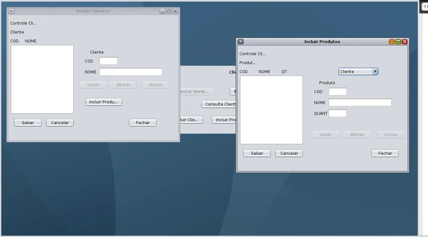The width and height of the screenshot is (428, 237).
Task: Click Fechar in Incluir Produtos
Action: tap(385, 153)
